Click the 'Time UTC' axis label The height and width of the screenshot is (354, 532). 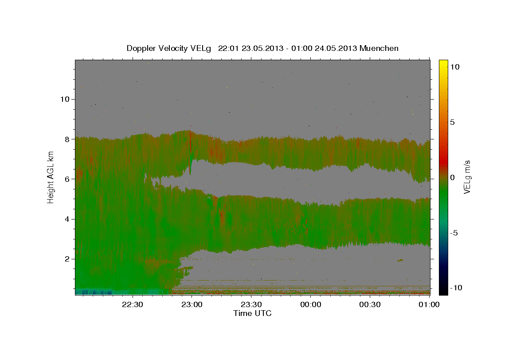pyautogui.click(x=252, y=313)
